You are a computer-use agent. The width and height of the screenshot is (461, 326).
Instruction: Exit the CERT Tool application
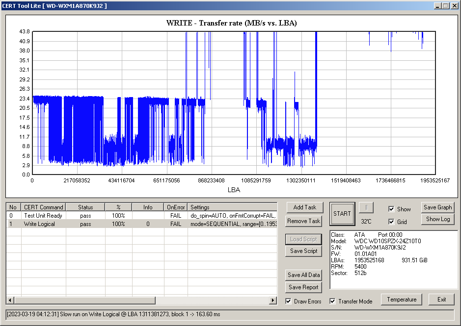click(441, 300)
